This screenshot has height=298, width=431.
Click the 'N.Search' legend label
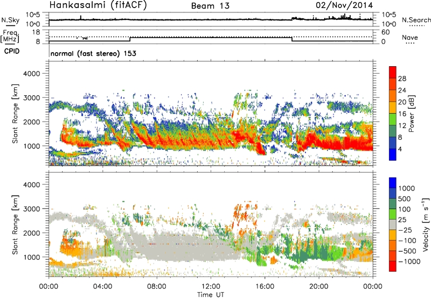point(416,20)
